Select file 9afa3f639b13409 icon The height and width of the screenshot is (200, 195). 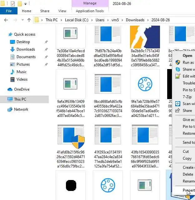tap(71, 84)
